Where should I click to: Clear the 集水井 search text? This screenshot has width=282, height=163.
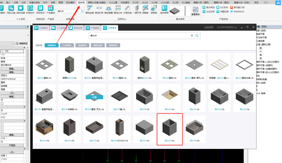(192, 35)
